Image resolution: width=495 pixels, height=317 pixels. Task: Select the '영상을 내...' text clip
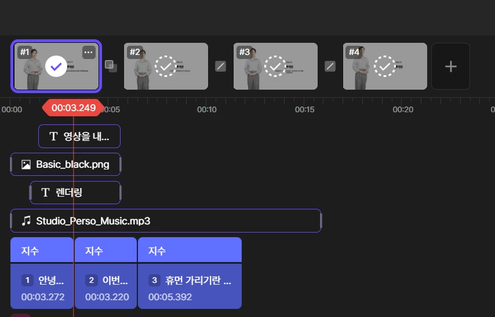click(79, 137)
